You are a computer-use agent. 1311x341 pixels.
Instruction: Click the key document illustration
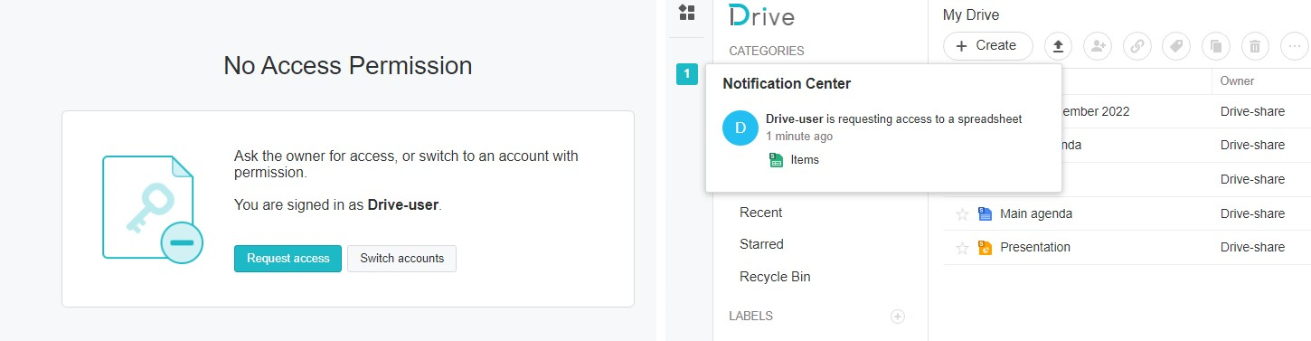pyautogui.click(x=153, y=210)
